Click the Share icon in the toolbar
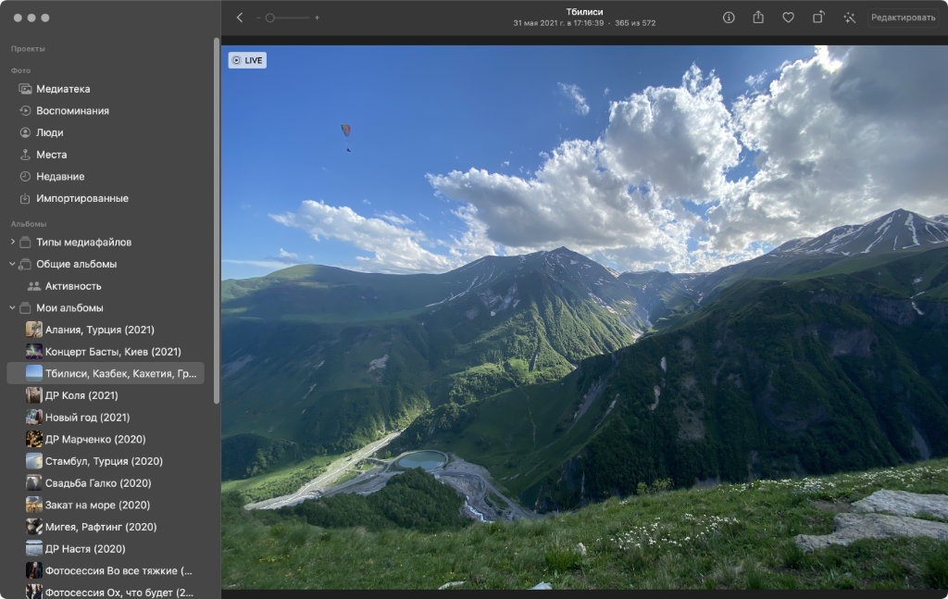Viewport: 948px width, 599px height. (x=758, y=18)
